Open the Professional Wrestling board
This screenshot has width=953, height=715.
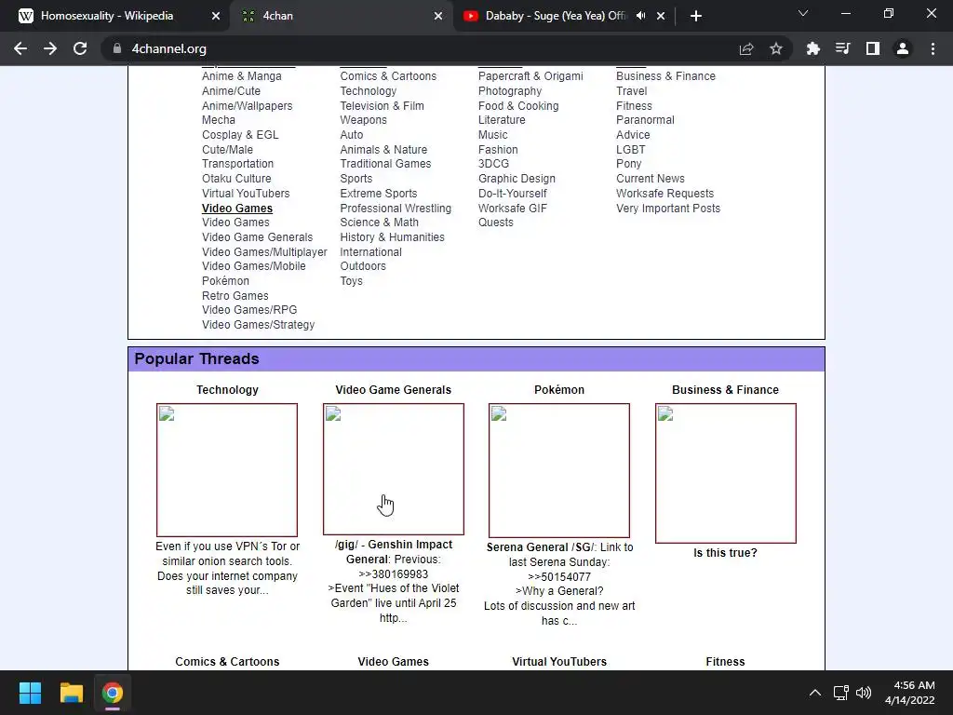[396, 208]
